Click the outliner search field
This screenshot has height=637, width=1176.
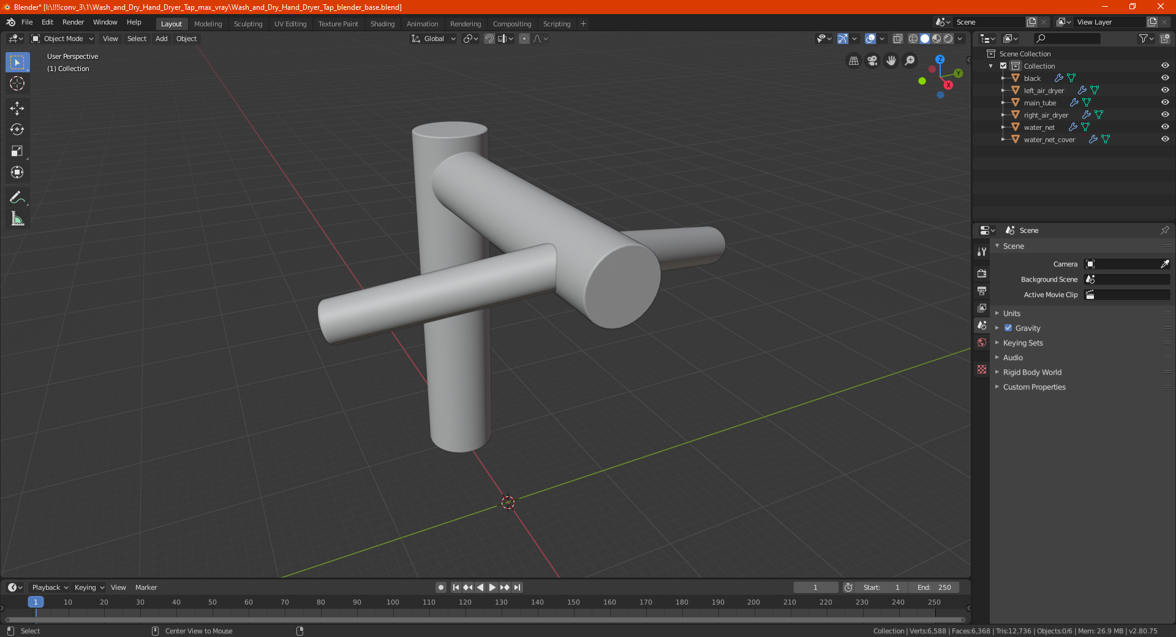click(1066, 39)
